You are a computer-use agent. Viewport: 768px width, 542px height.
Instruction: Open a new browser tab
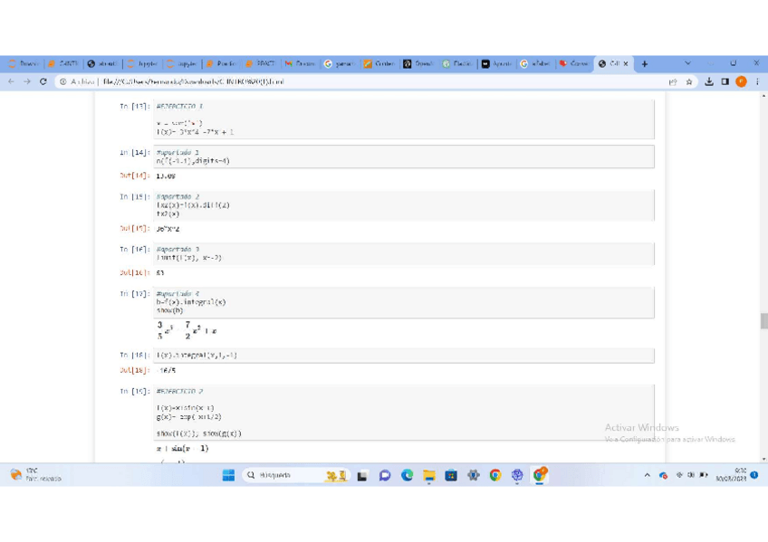[x=645, y=64]
